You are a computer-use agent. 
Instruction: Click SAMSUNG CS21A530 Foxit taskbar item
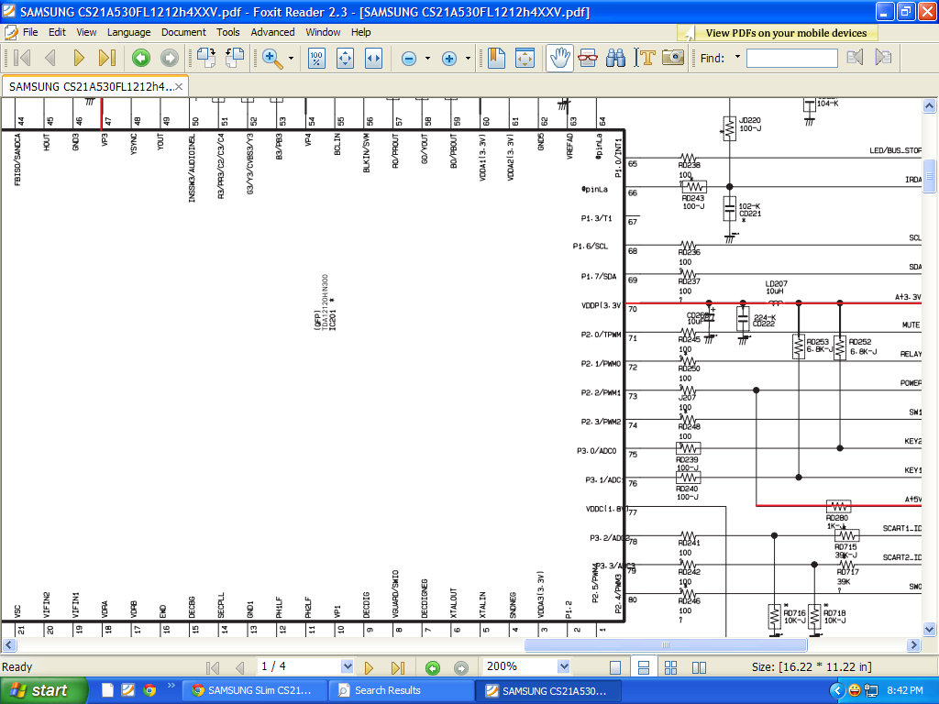tap(548, 691)
